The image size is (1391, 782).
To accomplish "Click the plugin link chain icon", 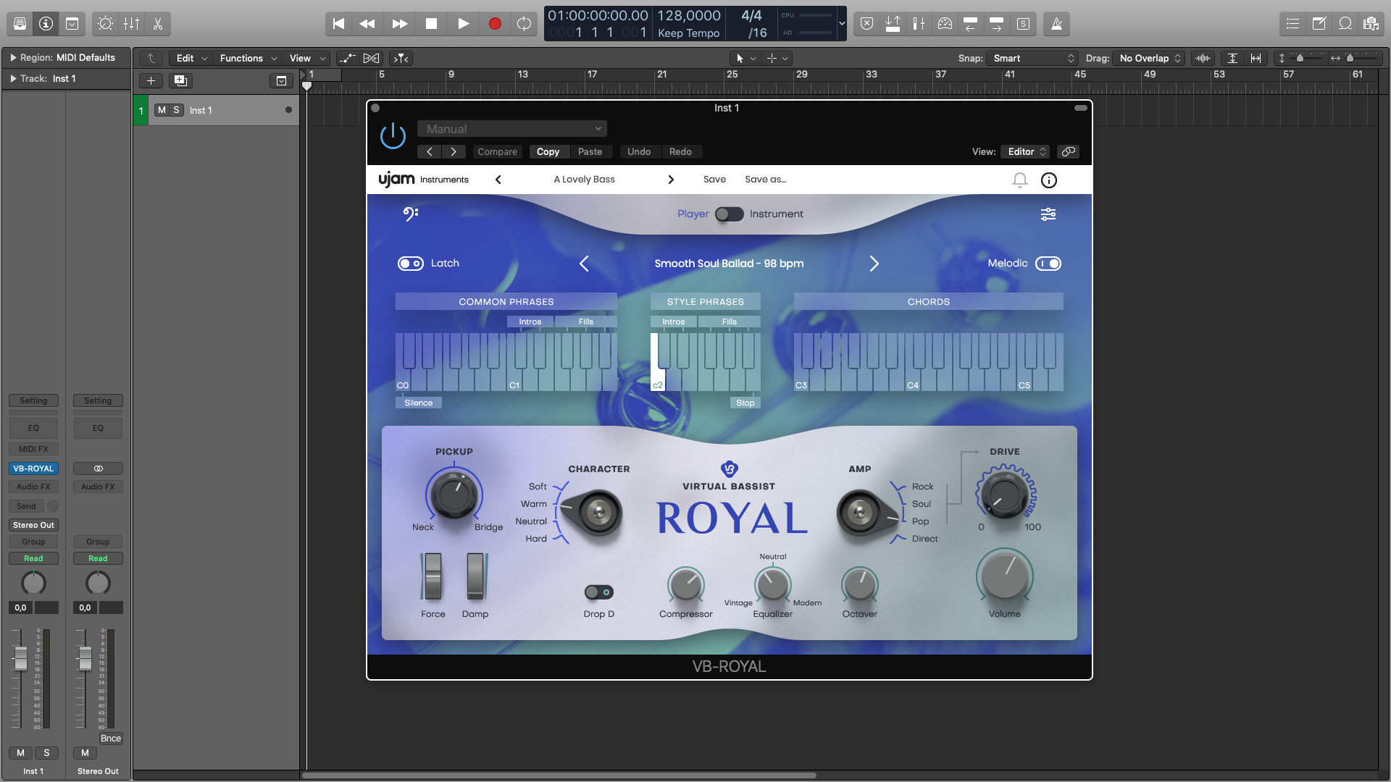I will coord(1068,151).
